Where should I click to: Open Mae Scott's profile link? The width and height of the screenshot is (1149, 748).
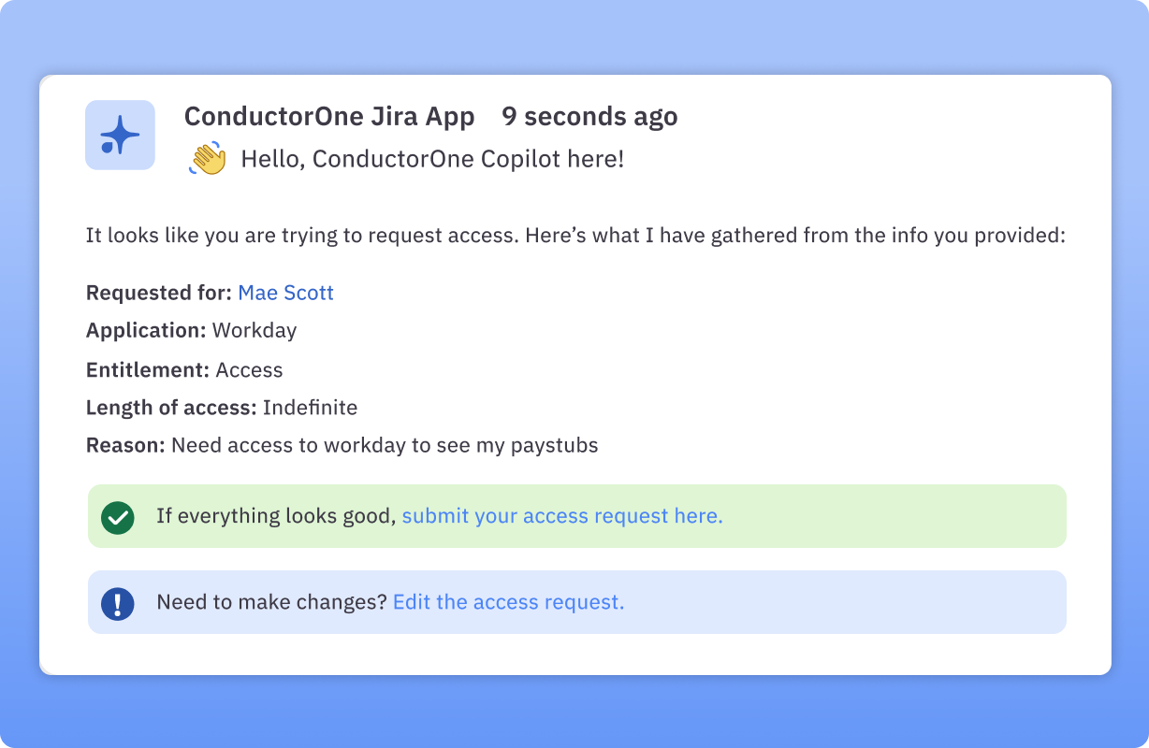tap(285, 293)
